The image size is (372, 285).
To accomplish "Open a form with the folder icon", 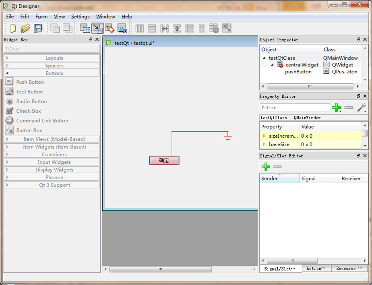I will (x=25, y=28).
